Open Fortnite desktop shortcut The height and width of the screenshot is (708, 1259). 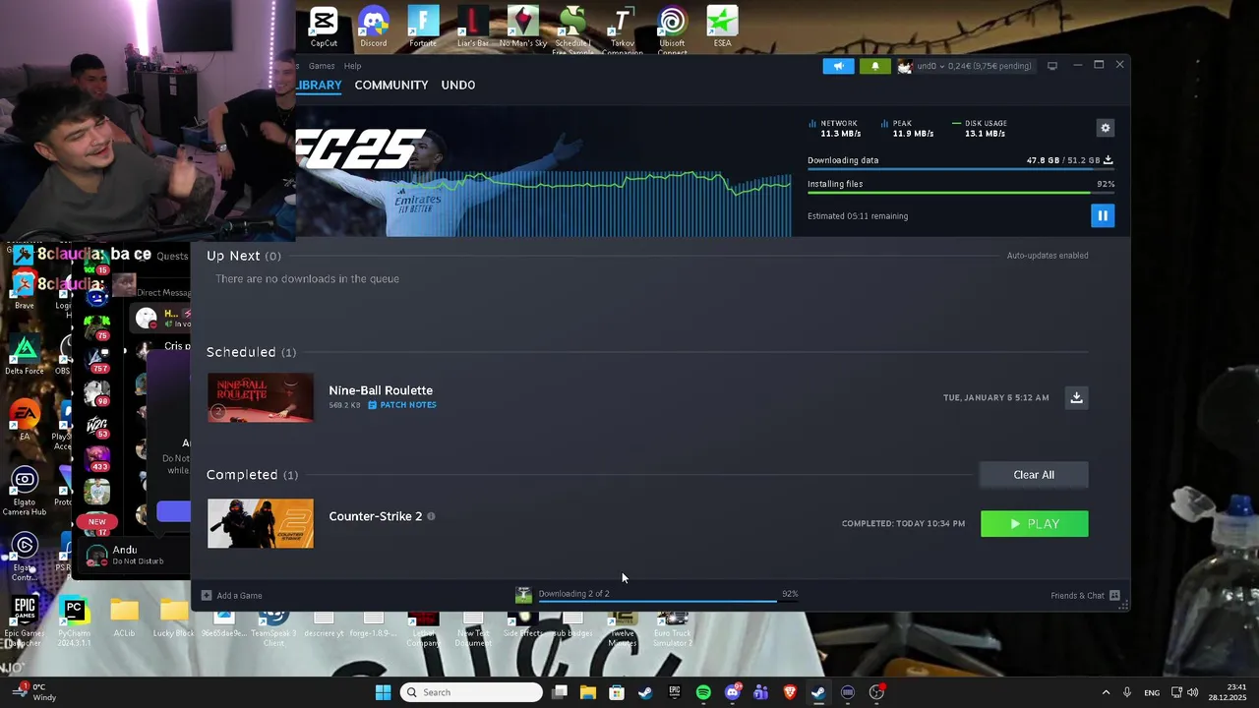[423, 27]
